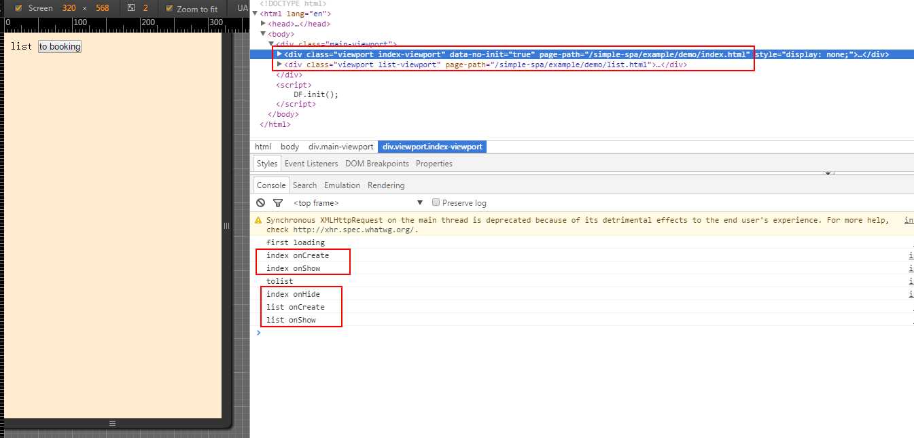Collapse the html element node
This screenshot has height=438, width=914.
255,14
